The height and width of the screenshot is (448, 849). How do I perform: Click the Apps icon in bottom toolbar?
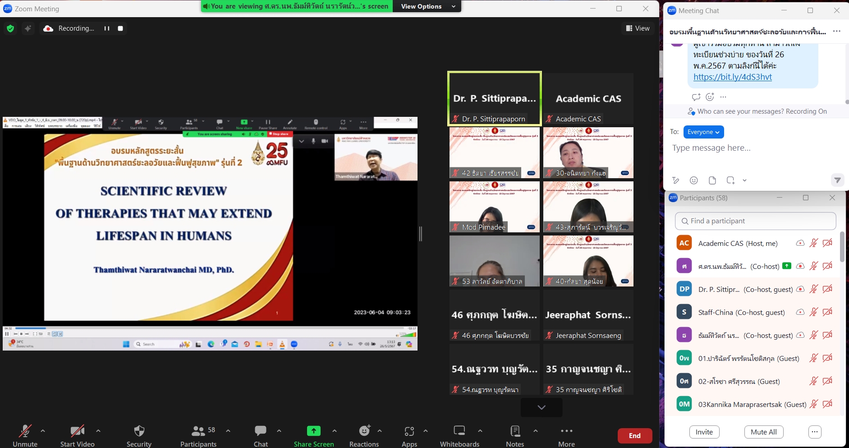[409, 431]
